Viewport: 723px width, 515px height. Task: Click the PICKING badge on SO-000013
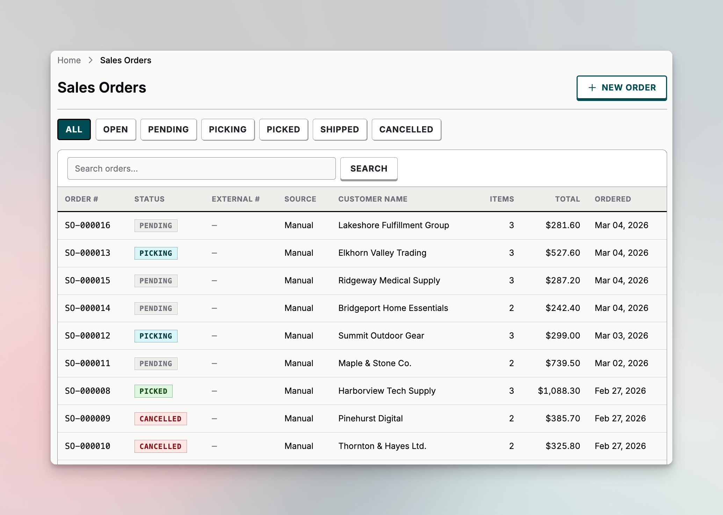pos(156,253)
